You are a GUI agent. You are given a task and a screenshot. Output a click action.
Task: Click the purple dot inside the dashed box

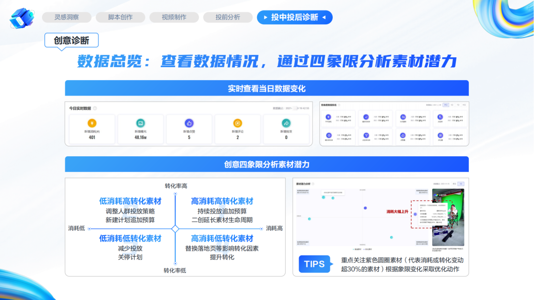click(415, 214)
